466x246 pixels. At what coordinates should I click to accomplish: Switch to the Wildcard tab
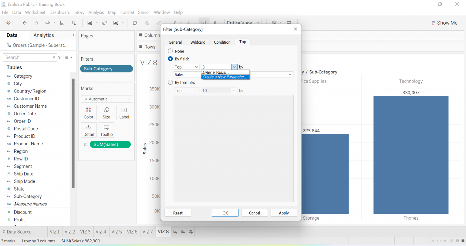[198, 42]
